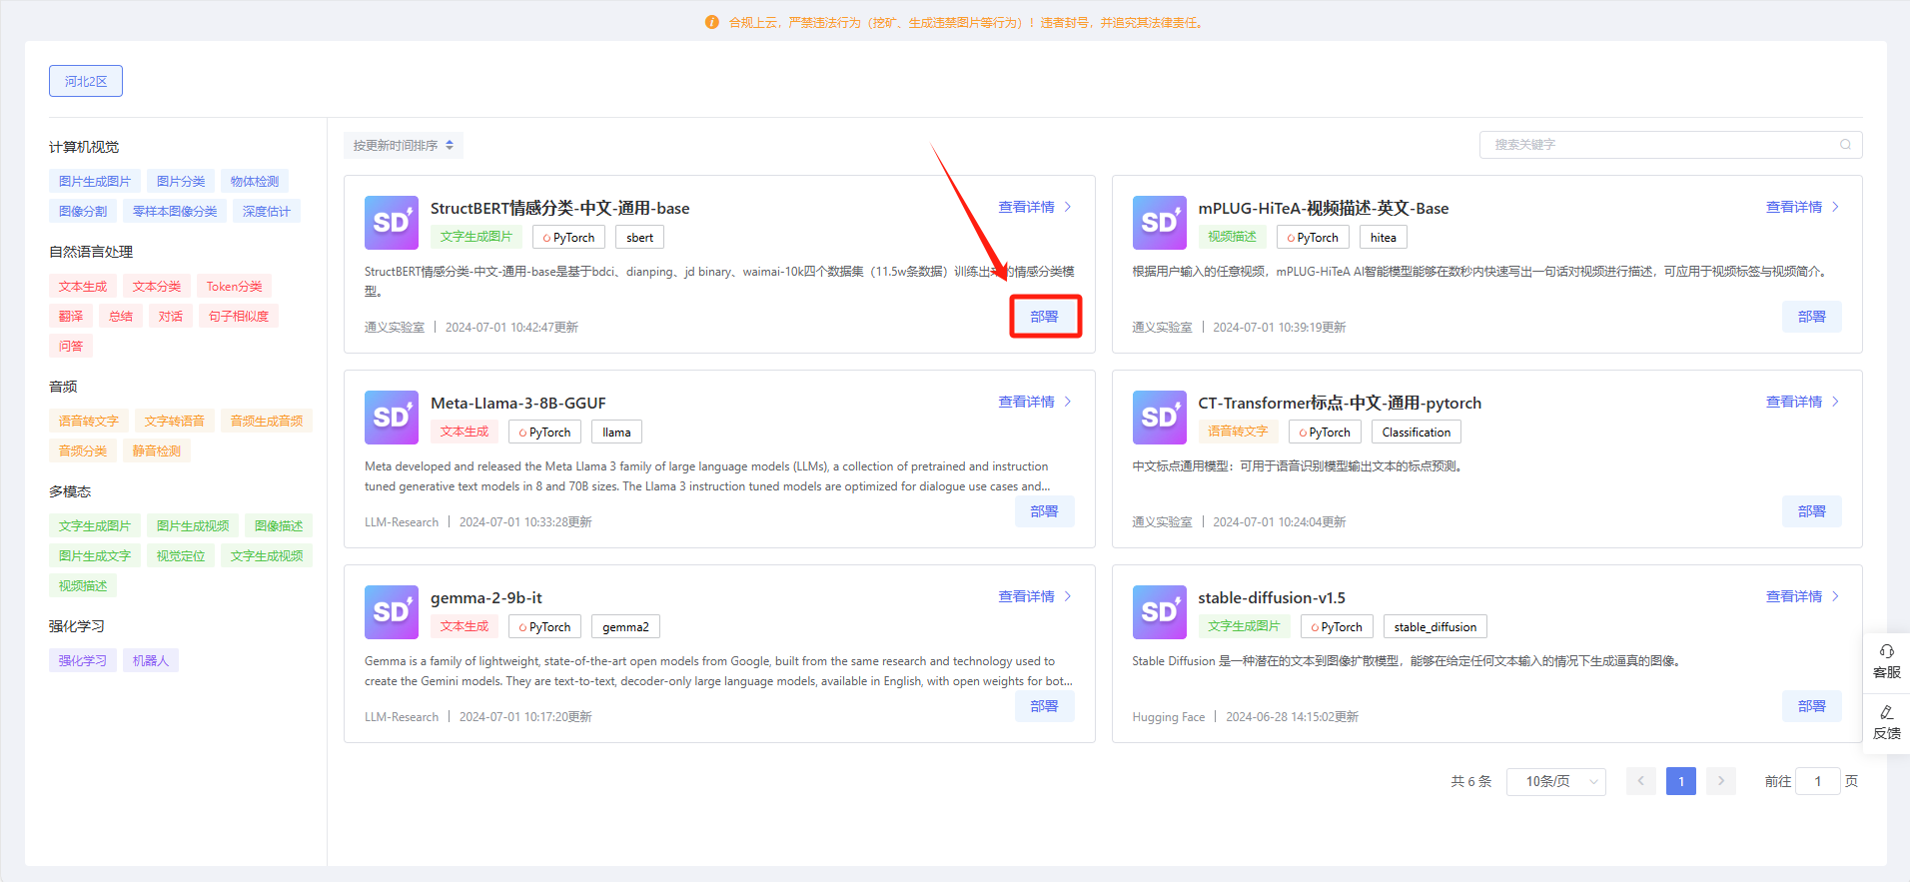The height and width of the screenshot is (882, 1910).
Task: Click the search magnifier icon
Action: pos(1845,145)
